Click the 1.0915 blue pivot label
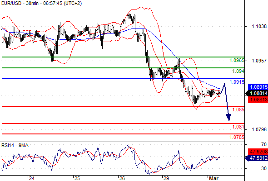This screenshot has height=181, width=268. [237, 82]
